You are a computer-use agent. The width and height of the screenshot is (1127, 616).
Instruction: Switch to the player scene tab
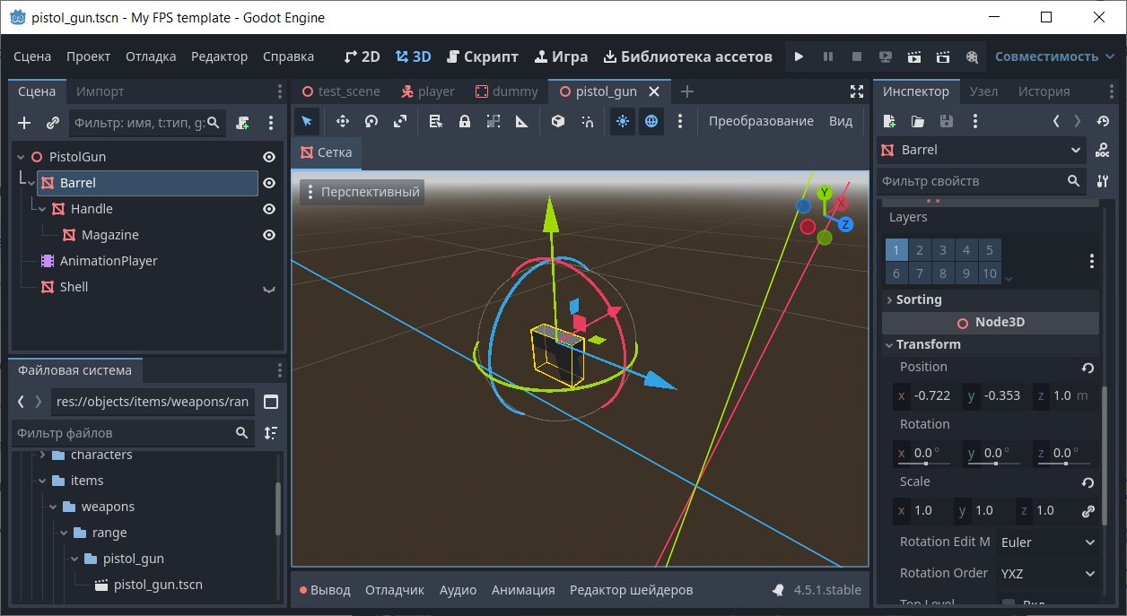pos(428,91)
